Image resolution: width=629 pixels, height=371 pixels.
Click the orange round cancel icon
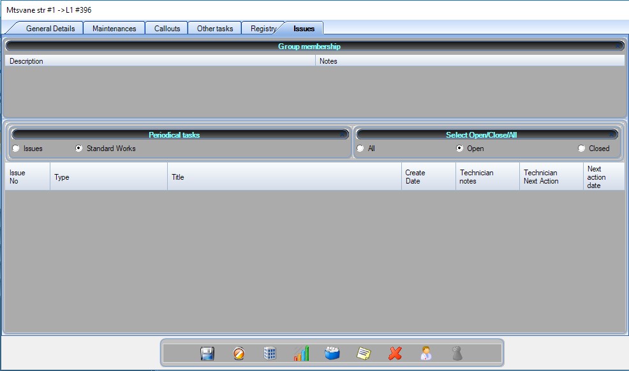239,353
